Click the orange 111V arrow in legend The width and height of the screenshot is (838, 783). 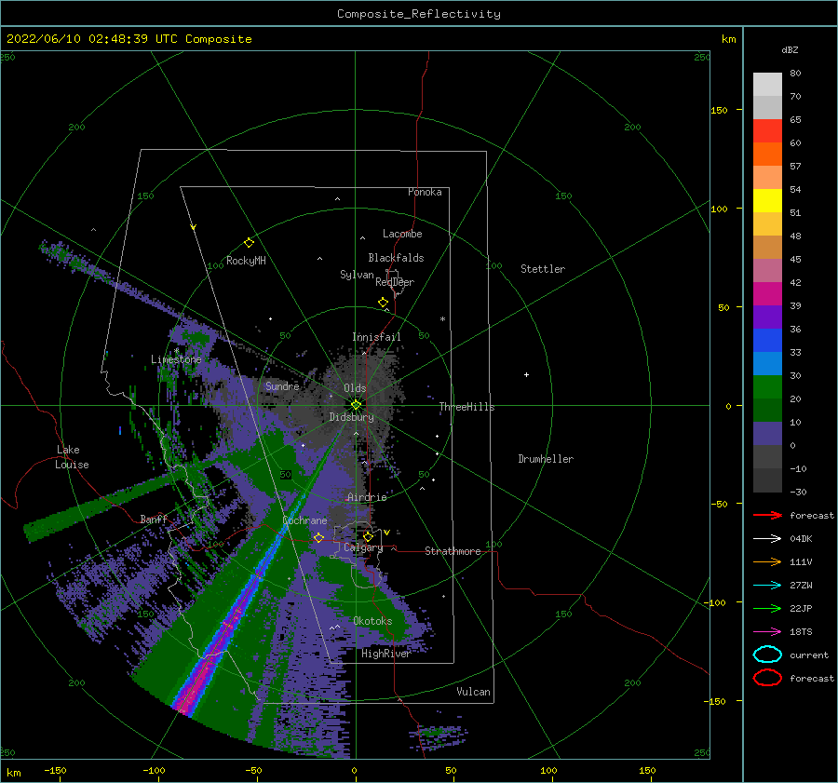coord(767,561)
